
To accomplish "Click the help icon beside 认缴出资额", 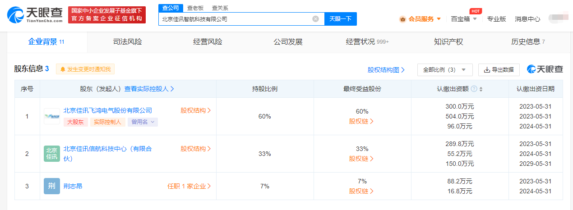I will [474, 89].
